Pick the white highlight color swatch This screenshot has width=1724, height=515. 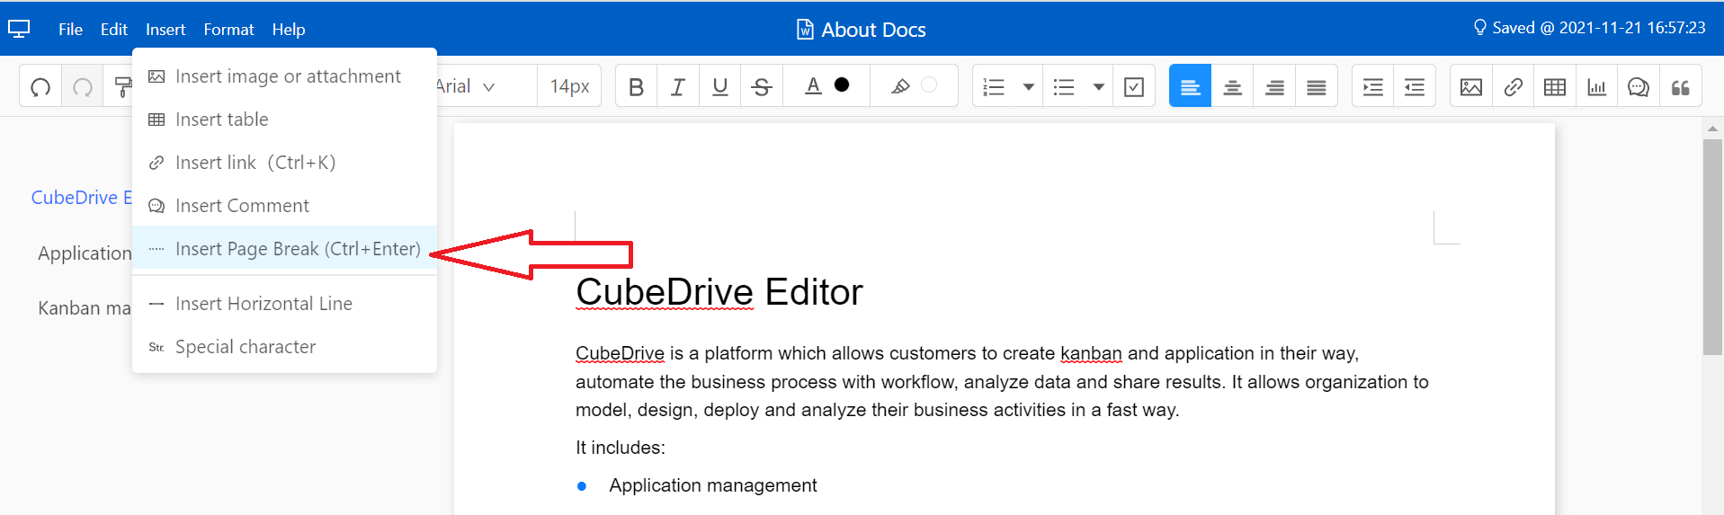click(929, 84)
